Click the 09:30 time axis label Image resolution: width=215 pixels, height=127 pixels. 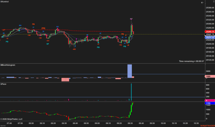(130, 123)
